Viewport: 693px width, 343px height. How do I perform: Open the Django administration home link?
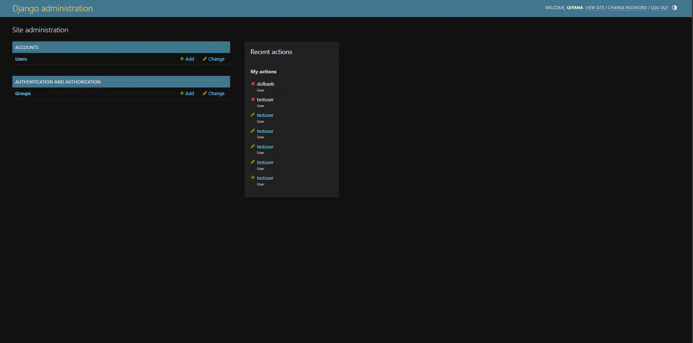(x=53, y=8)
